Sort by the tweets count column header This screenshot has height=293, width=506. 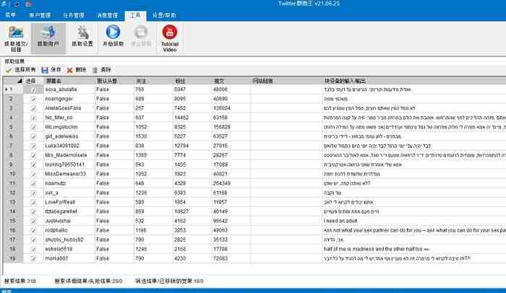[231, 81]
